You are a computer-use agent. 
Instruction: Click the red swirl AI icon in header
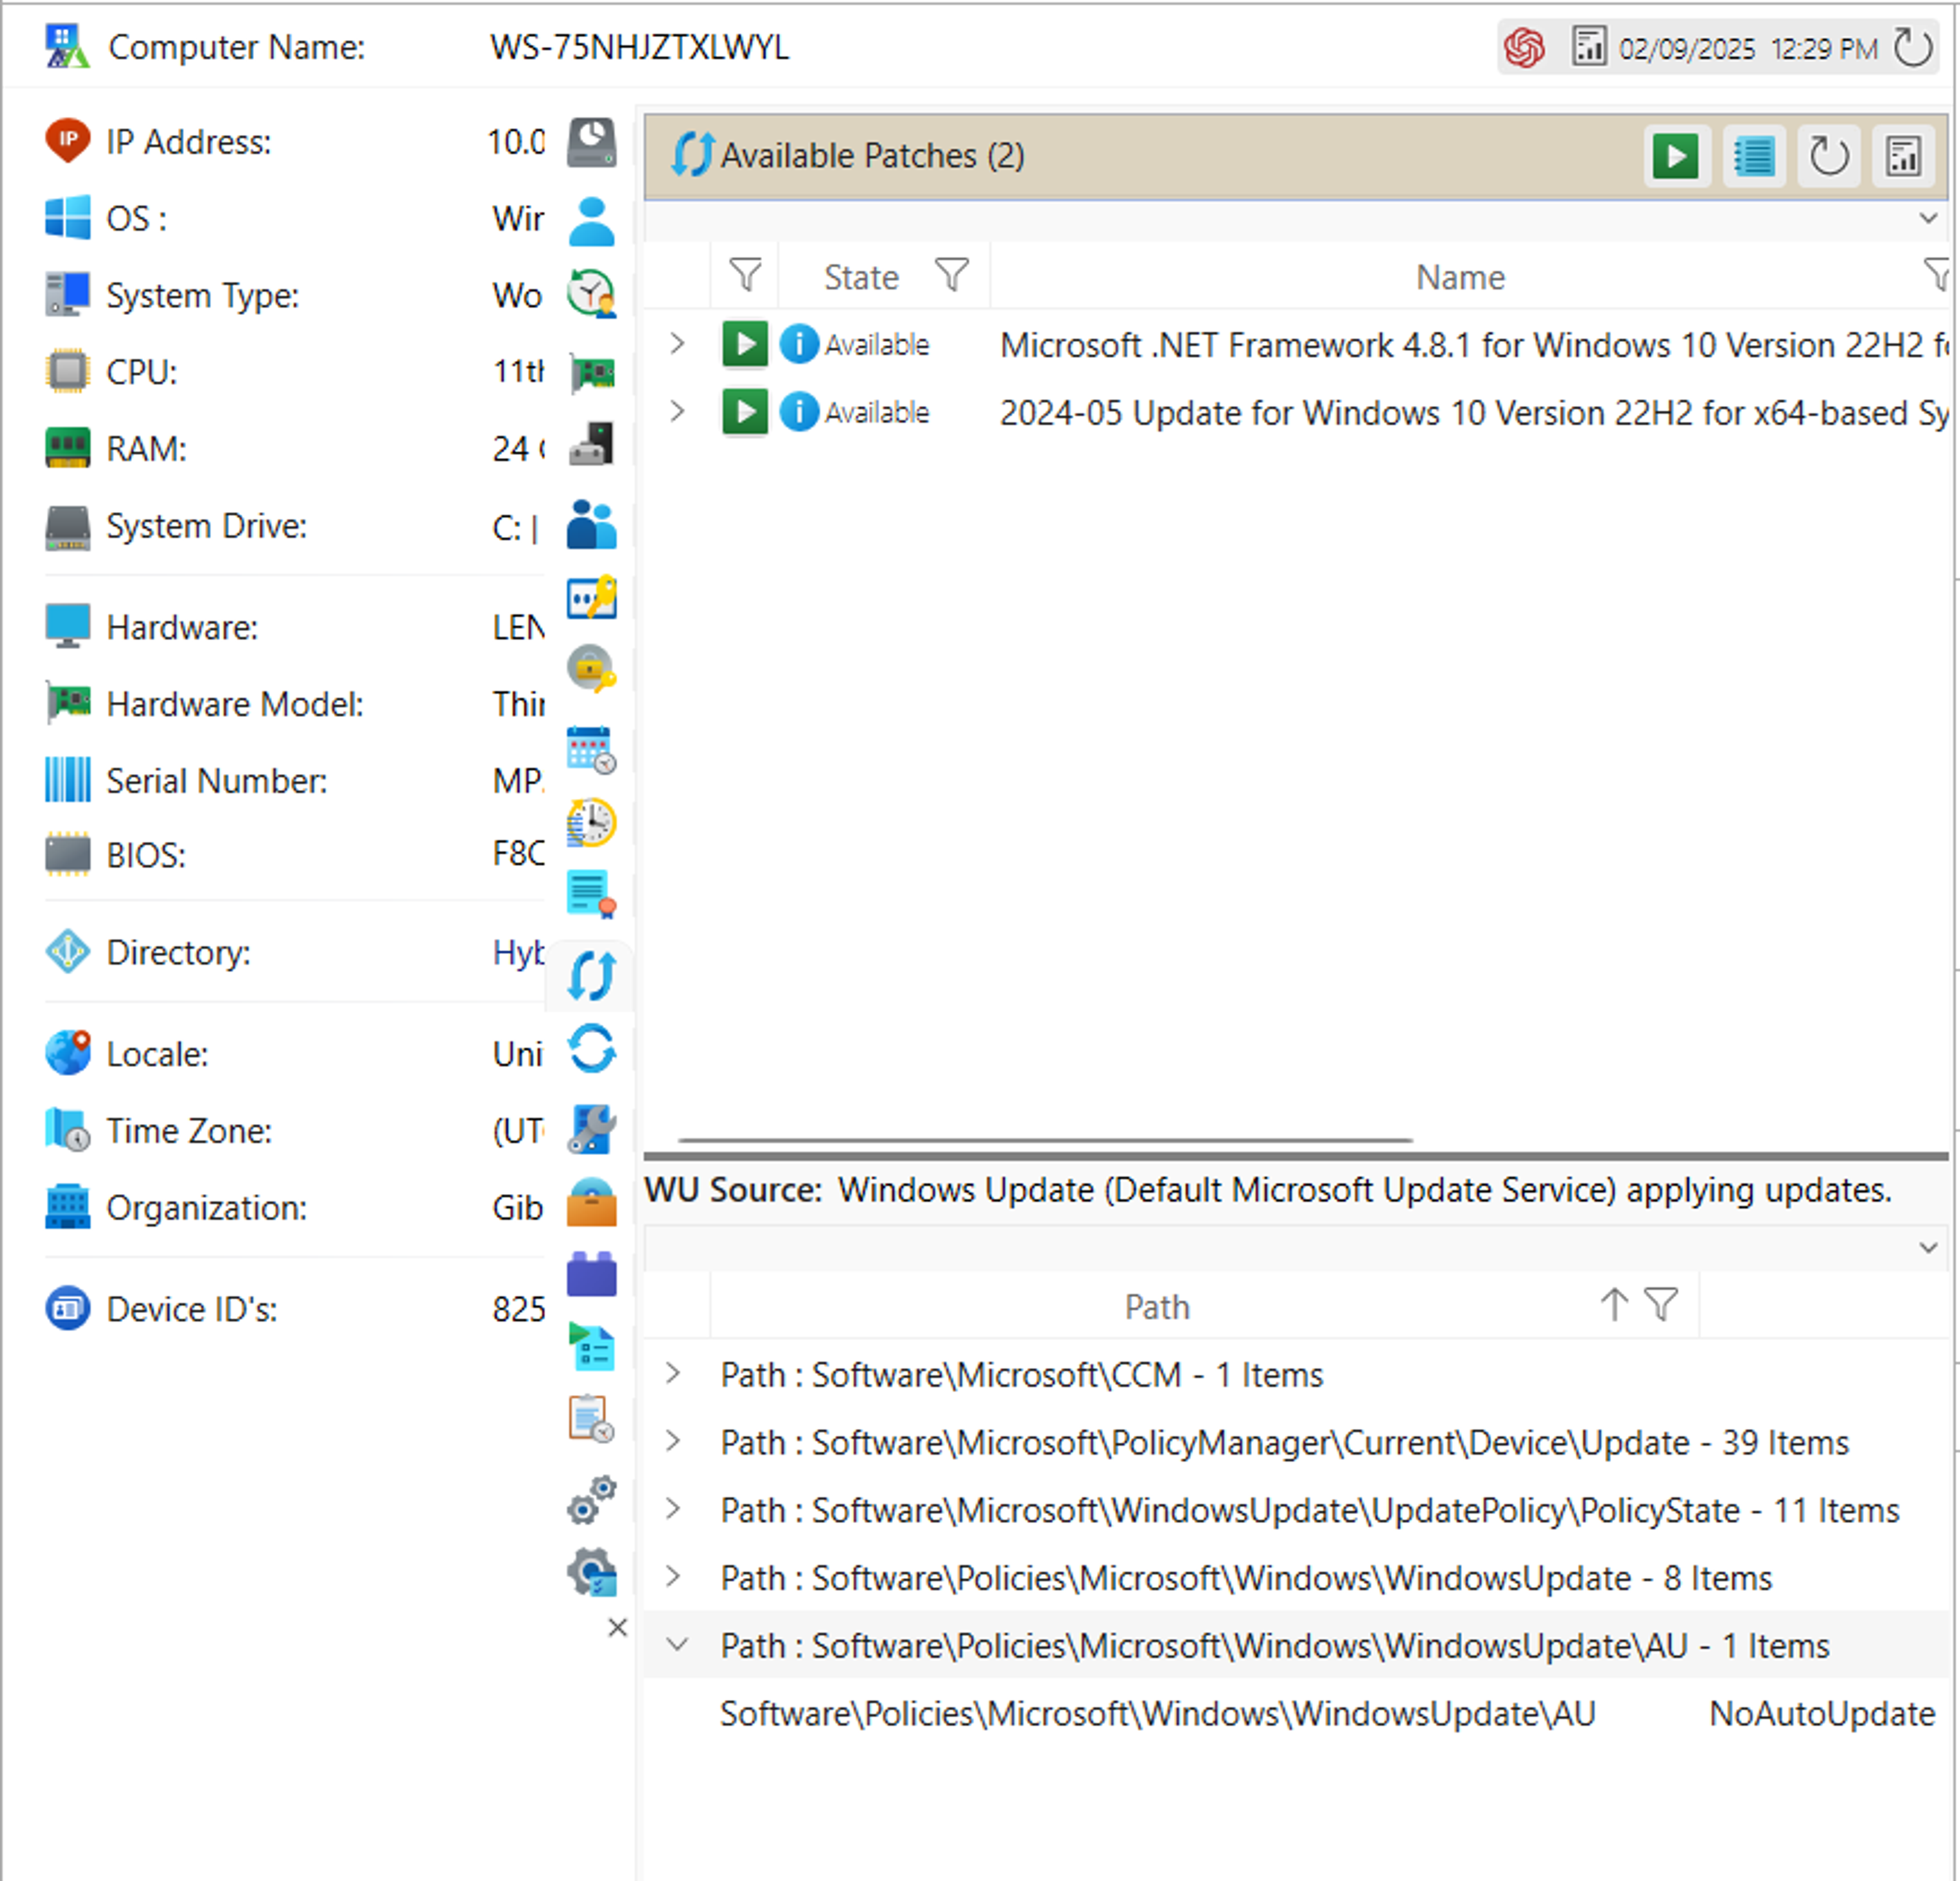[x=1524, y=47]
